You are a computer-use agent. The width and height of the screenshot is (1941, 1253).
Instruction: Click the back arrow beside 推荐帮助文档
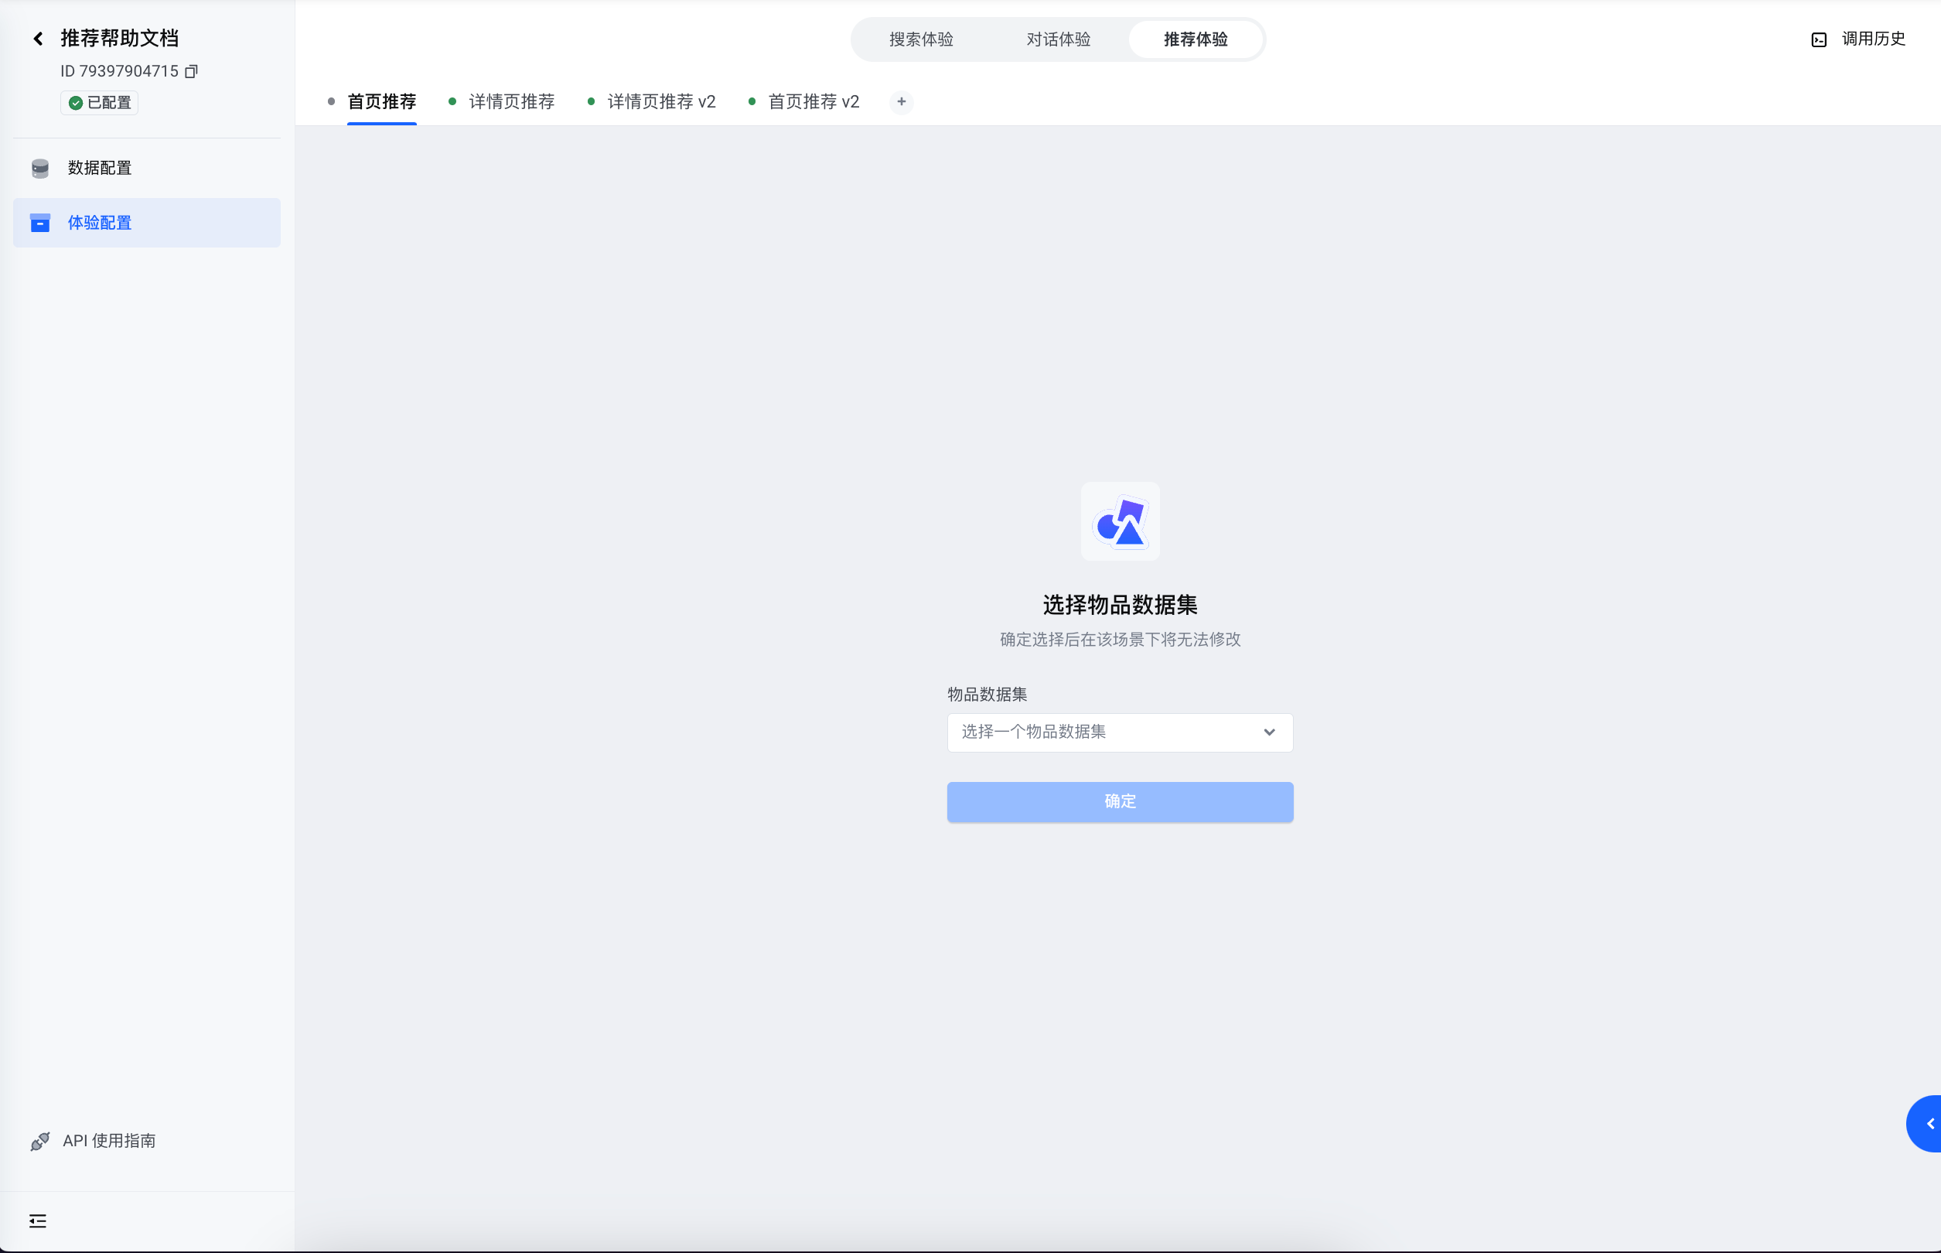coord(37,38)
